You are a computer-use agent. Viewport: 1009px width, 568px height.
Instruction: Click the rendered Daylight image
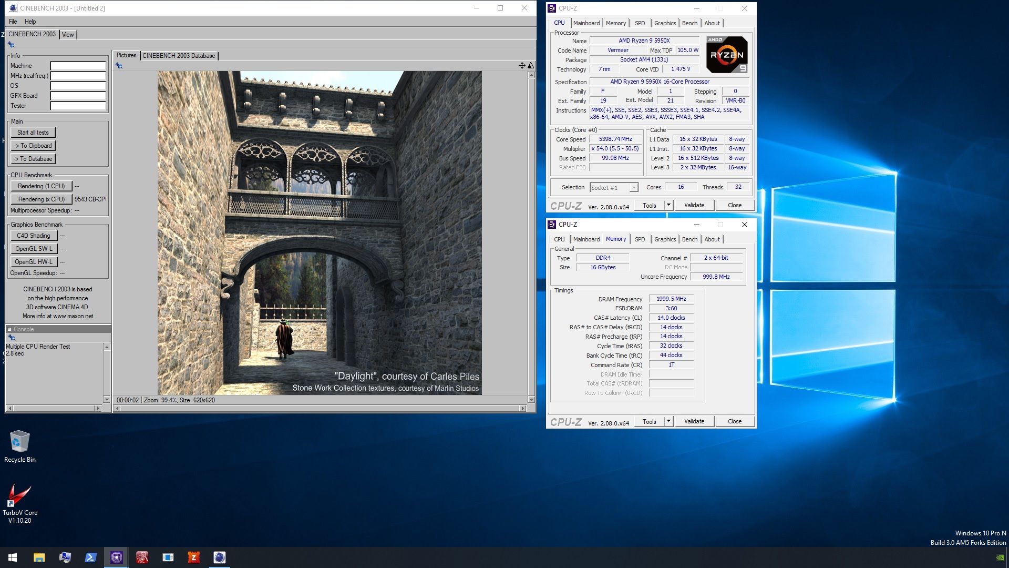[320, 233]
